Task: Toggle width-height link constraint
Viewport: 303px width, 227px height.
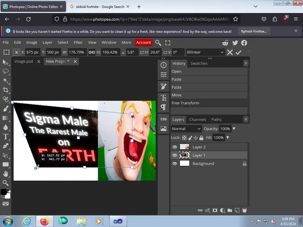Action: click(x=92, y=52)
